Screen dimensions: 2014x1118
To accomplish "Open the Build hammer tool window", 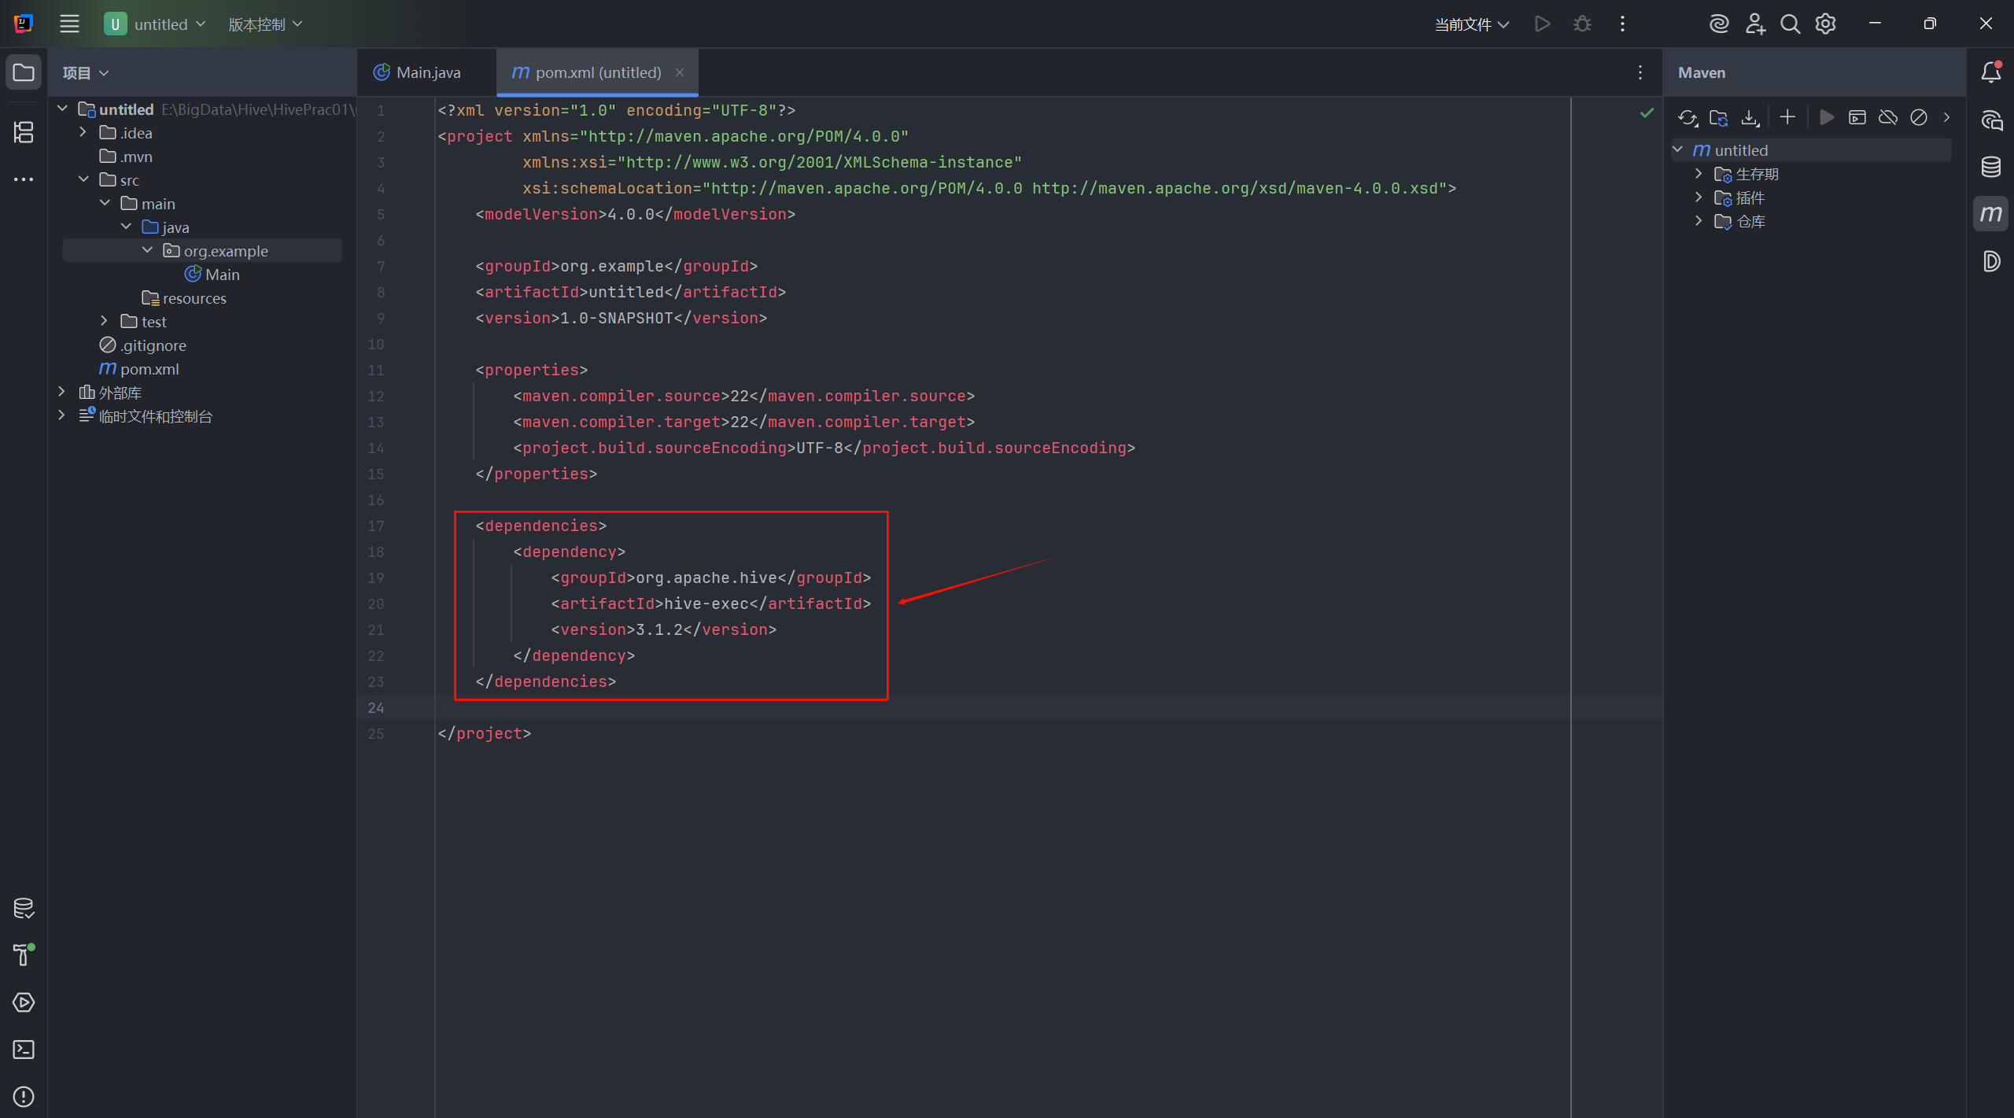I will click(24, 954).
